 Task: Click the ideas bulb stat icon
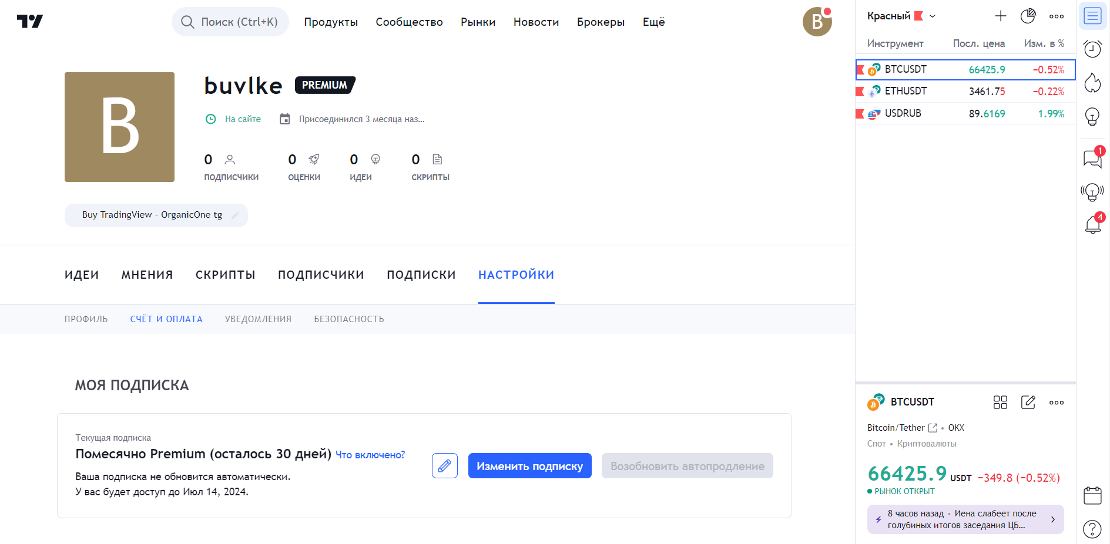(x=375, y=160)
